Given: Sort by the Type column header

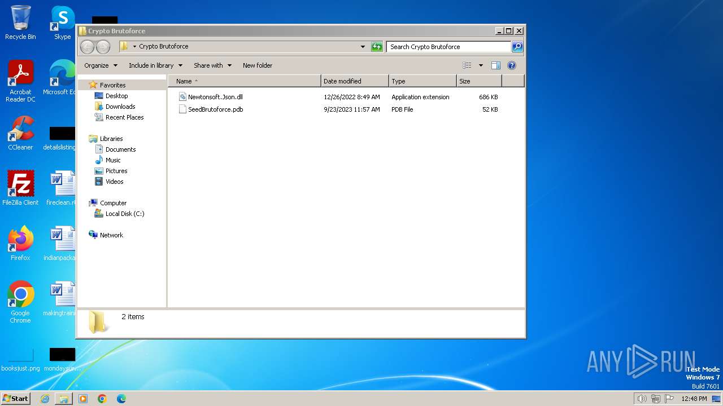Looking at the screenshot, I should point(423,81).
